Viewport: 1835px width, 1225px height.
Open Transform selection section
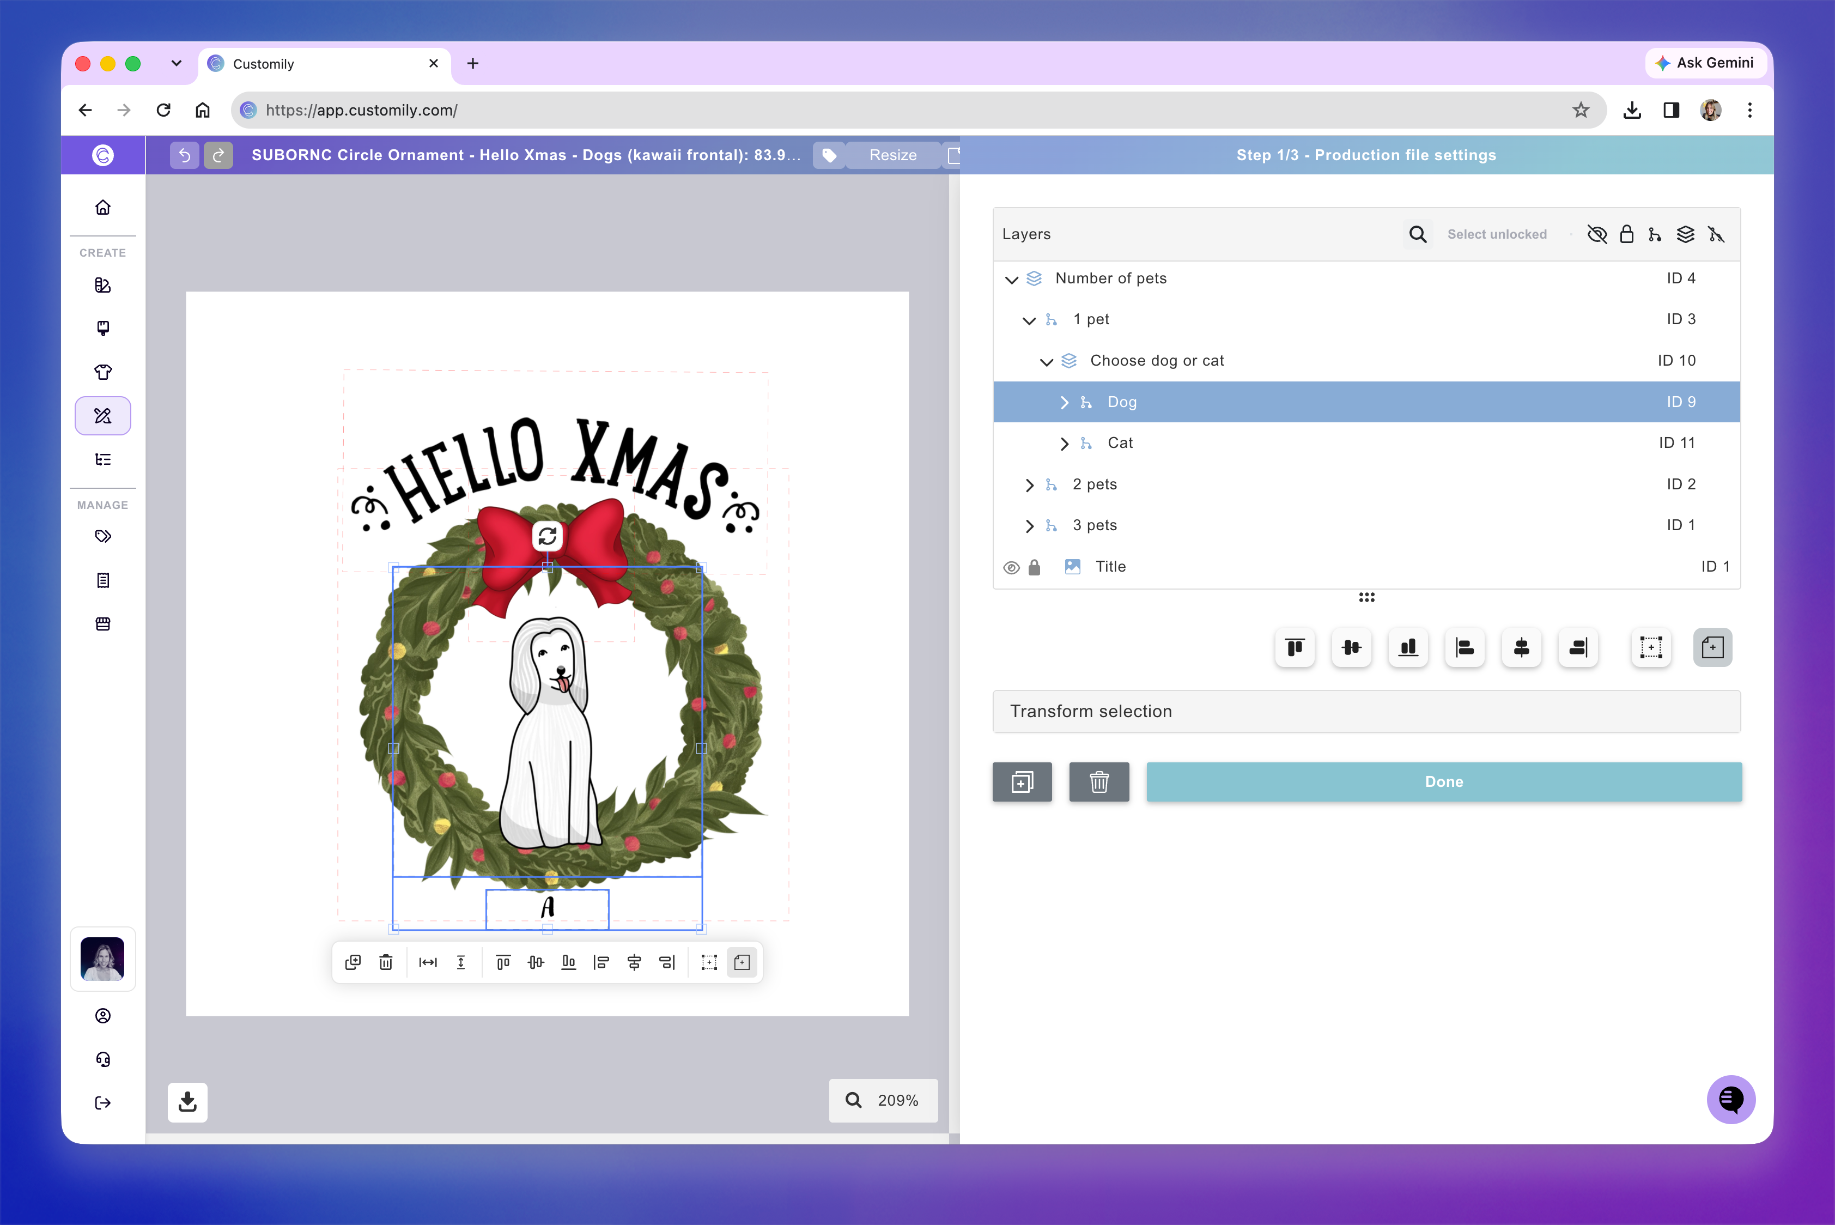1366,712
